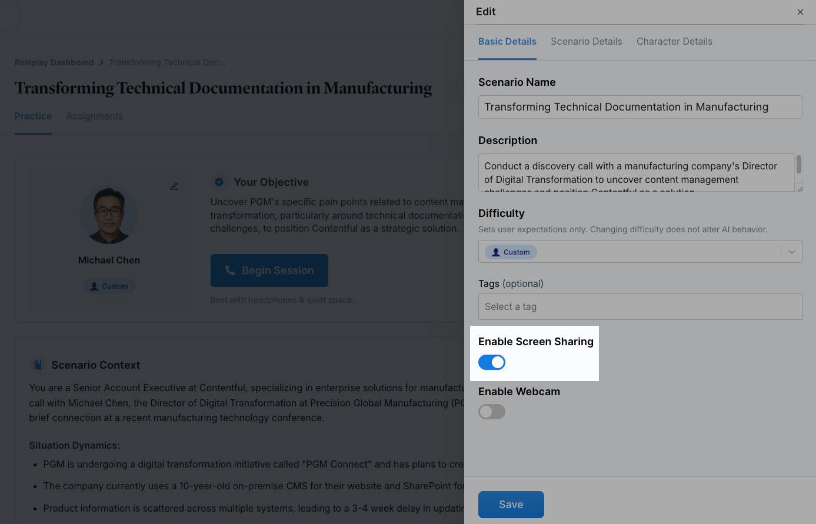
Task: Click the Your Objective heading
Action: (271, 182)
